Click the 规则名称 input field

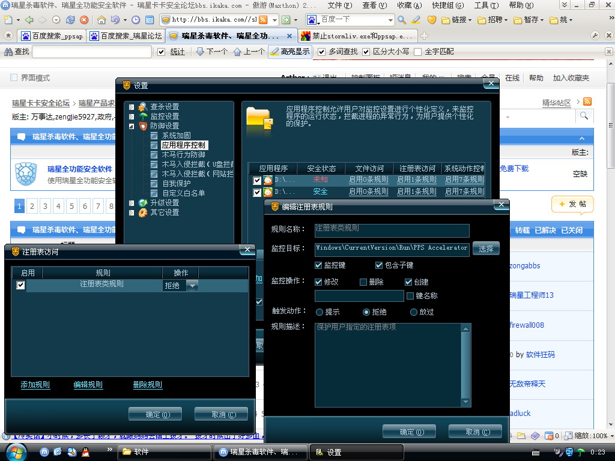(x=392, y=230)
